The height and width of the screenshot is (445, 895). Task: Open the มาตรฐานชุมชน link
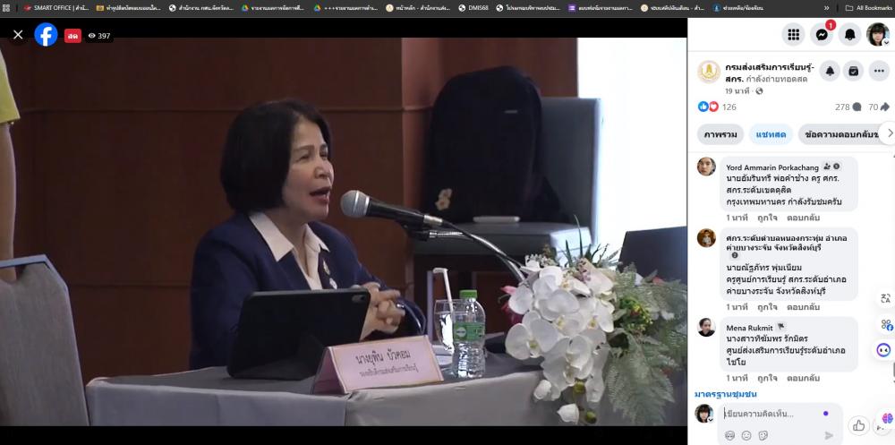click(726, 394)
